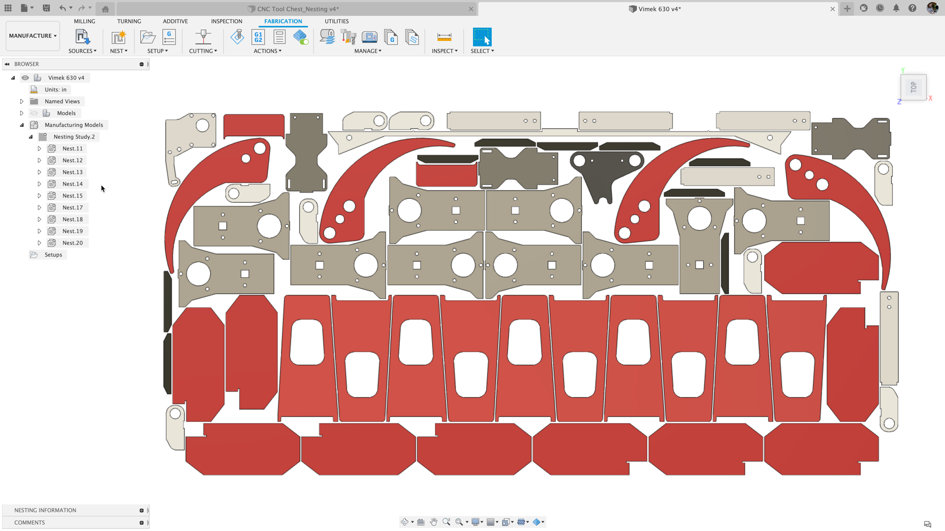
Task: Click the Inspect tool icon
Action: [x=444, y=37]
